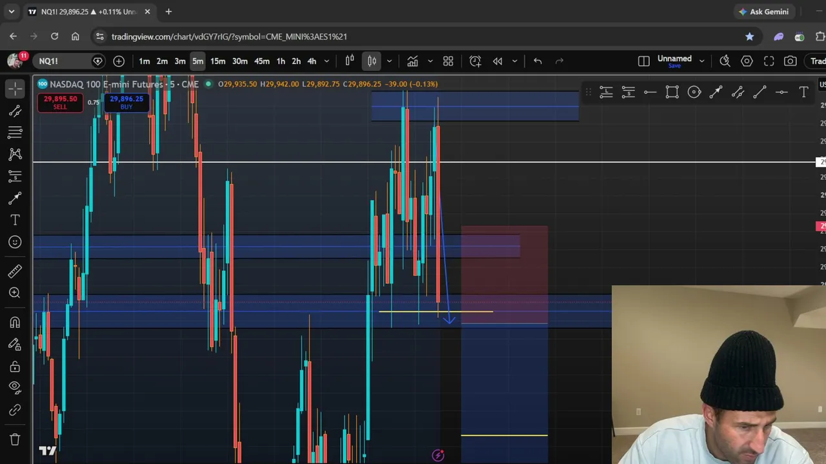Select the ruler measure tool

coord(15,271)
